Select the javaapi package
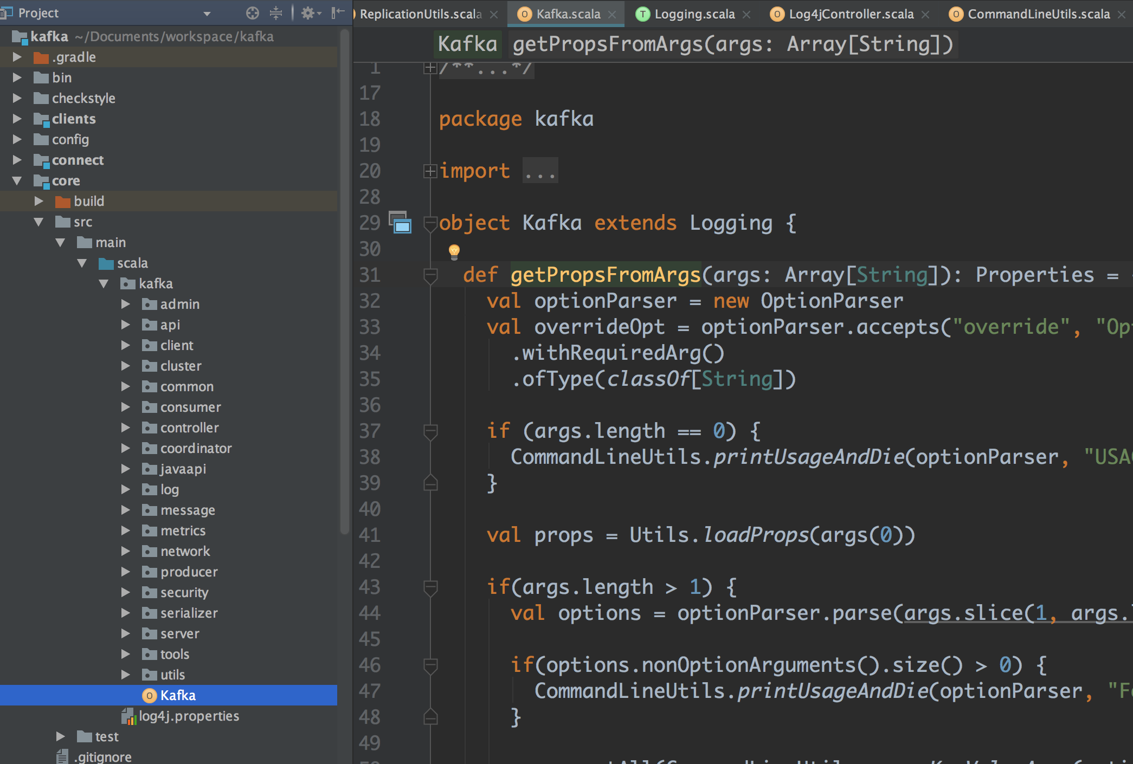 point(169,469)
